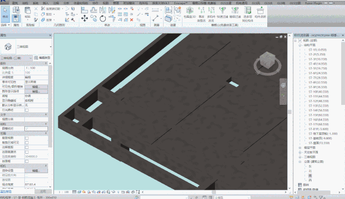Click the ViewCube in the 3D view
Viewport: 345px width, 199px height.
click(x=267, y=62)
